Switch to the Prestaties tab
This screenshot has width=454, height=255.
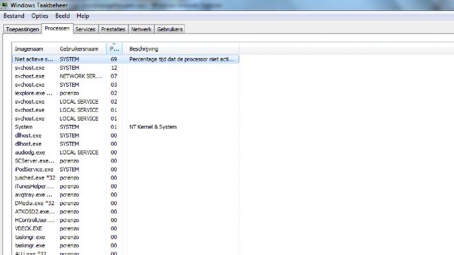(x=113, y=29)
